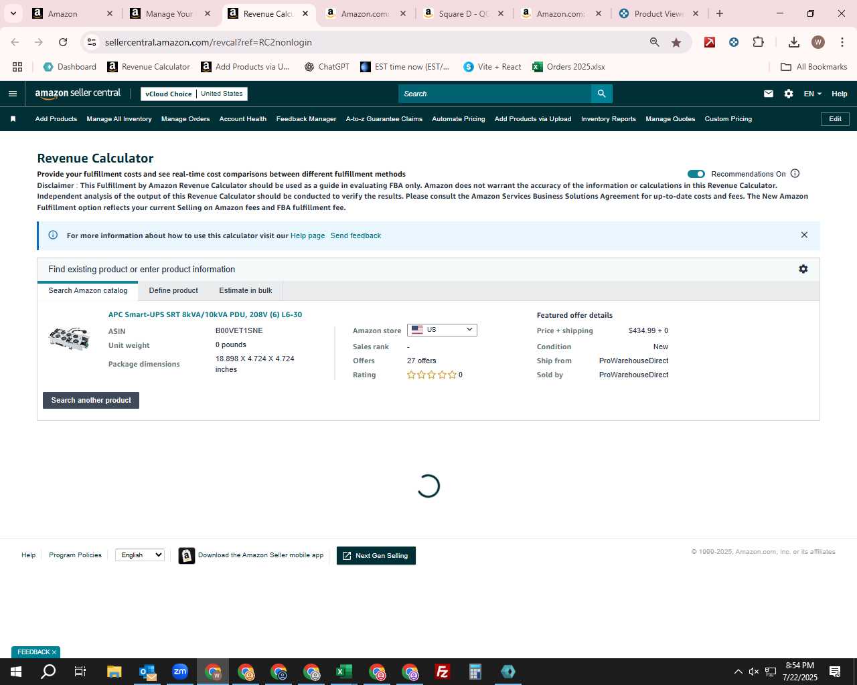The image size is (857, 685).
Task: Open Automate Pricing
Action: click(x=459, y=119)
